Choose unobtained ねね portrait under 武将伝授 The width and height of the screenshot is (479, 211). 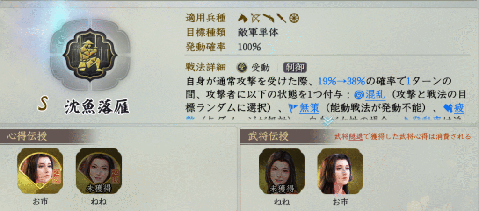click(282, 171)
